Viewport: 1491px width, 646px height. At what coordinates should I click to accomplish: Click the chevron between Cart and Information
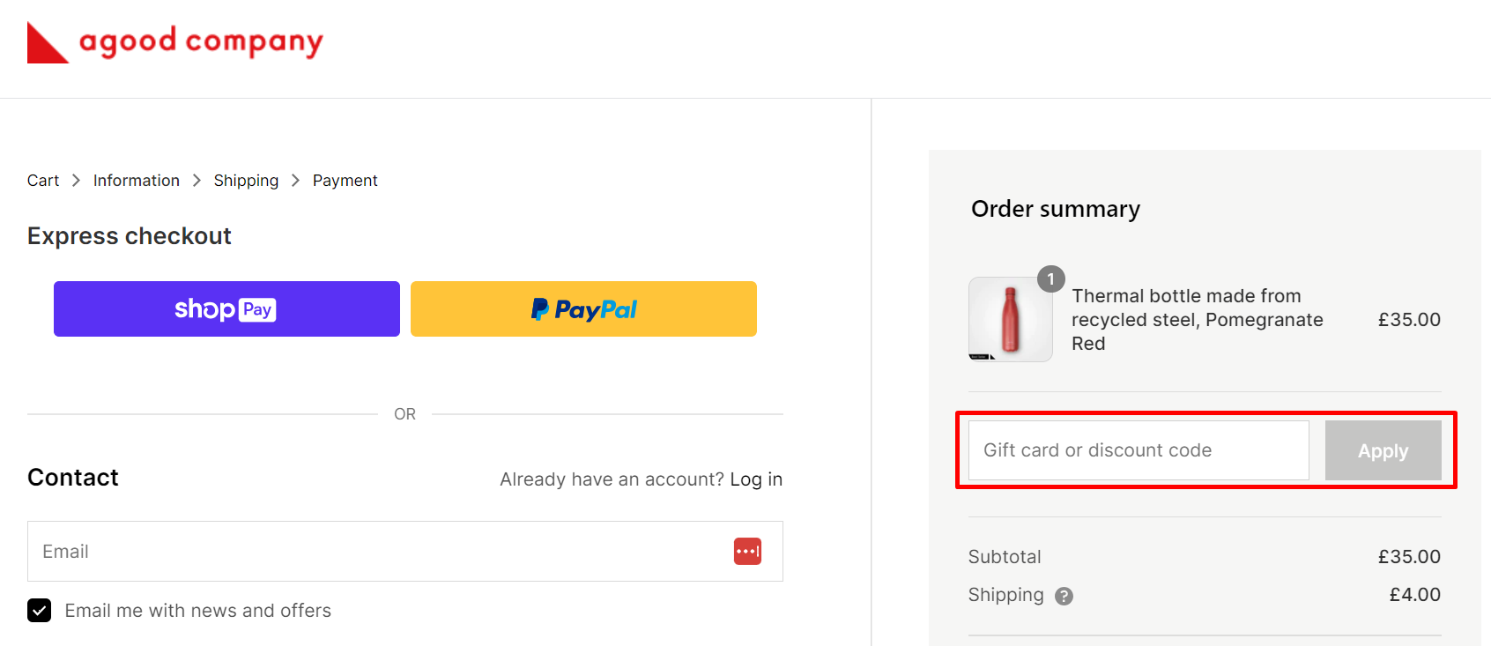tap(76, 180)
